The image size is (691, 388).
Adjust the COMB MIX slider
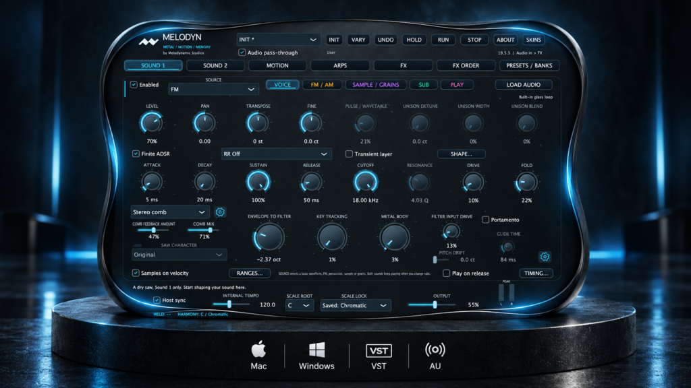coord(204,230)
